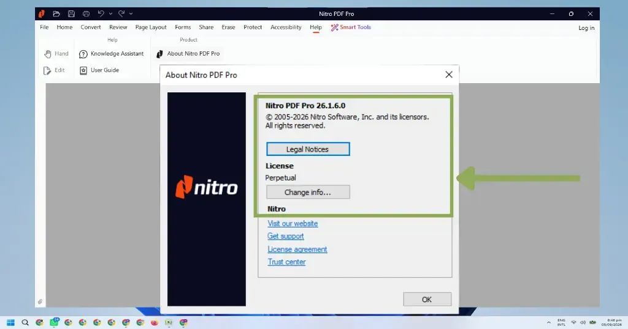Switch to the Home tab
Viewport: 628px width, 329px height.
click(64, 27)
